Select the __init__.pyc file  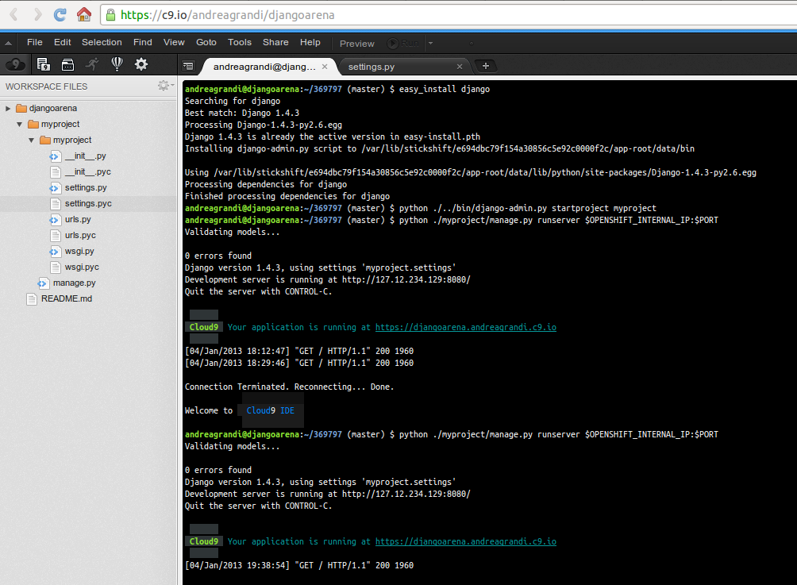tap(87, 171)
